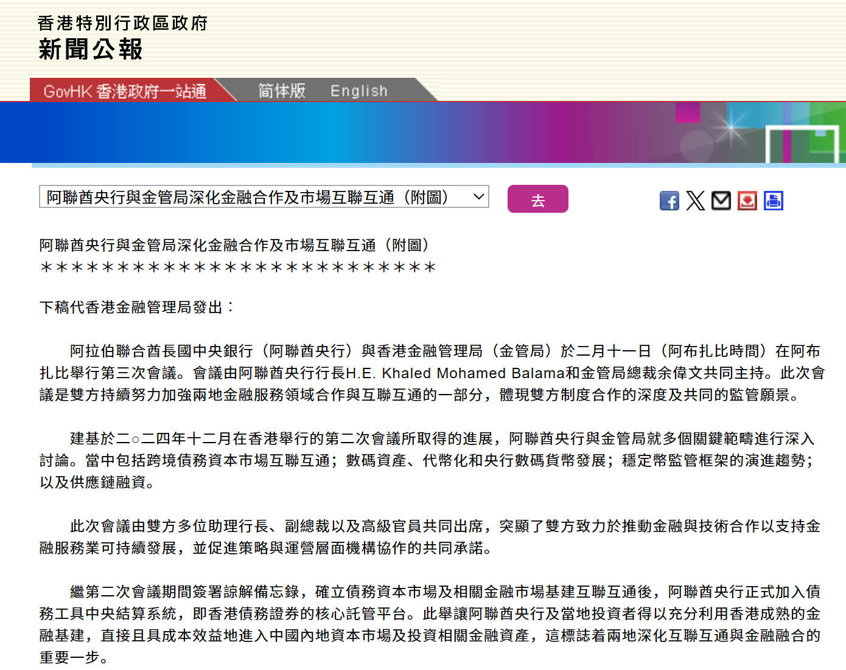The width and height of the screenshot is (846, 670).
Task: Share article via X (Twitter) icon
Action: point(695,201)
